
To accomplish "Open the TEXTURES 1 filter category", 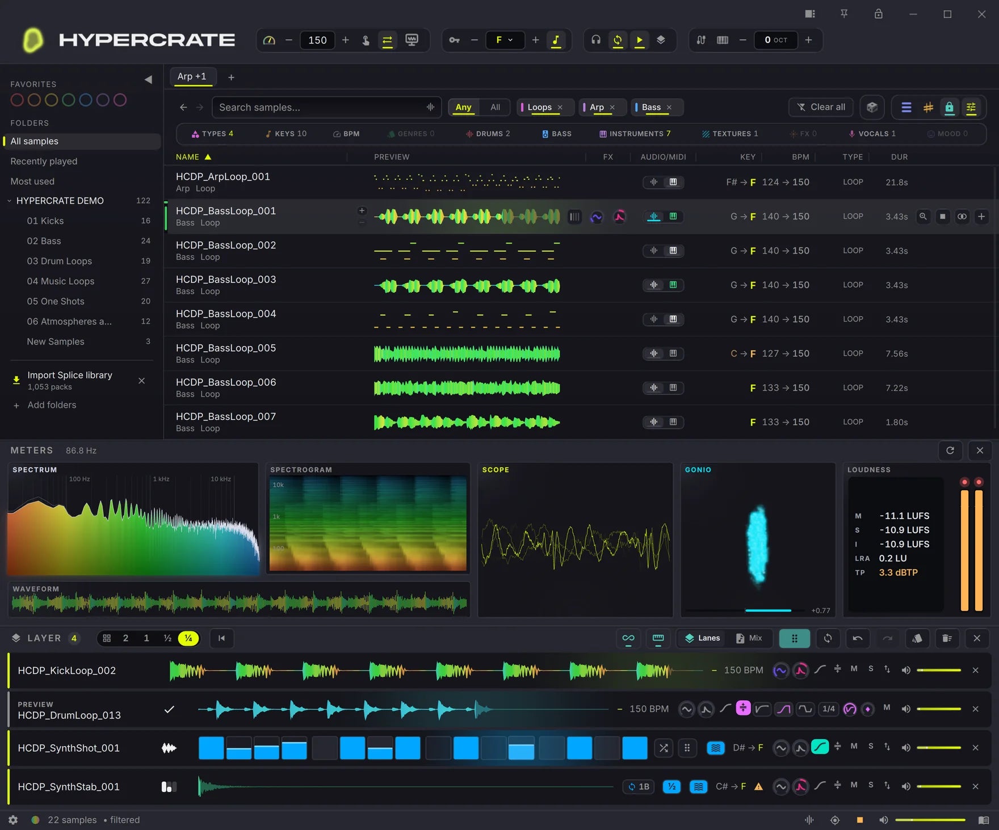I will 730,134.
